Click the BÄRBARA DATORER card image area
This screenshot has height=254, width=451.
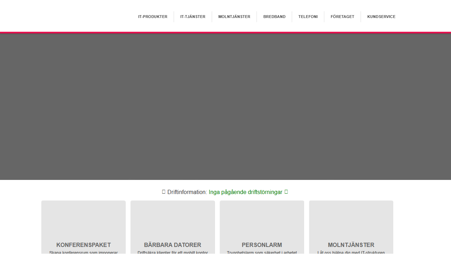(x=173, y=220)
